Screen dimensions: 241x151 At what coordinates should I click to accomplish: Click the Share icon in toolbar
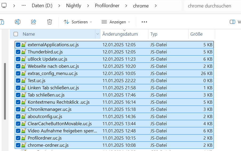coord(34,22)
